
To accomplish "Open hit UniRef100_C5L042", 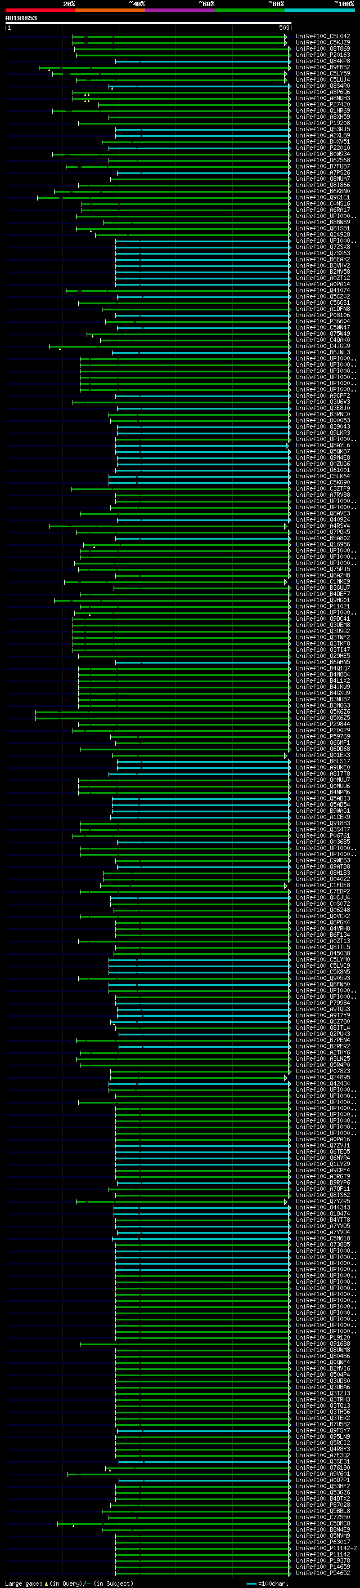I will 323,37.
